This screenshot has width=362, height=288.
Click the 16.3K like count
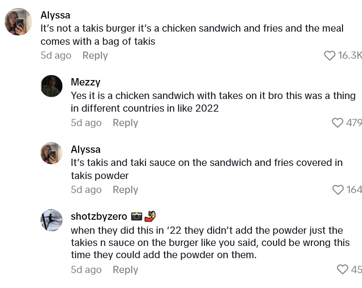click(x=350, y=56)
